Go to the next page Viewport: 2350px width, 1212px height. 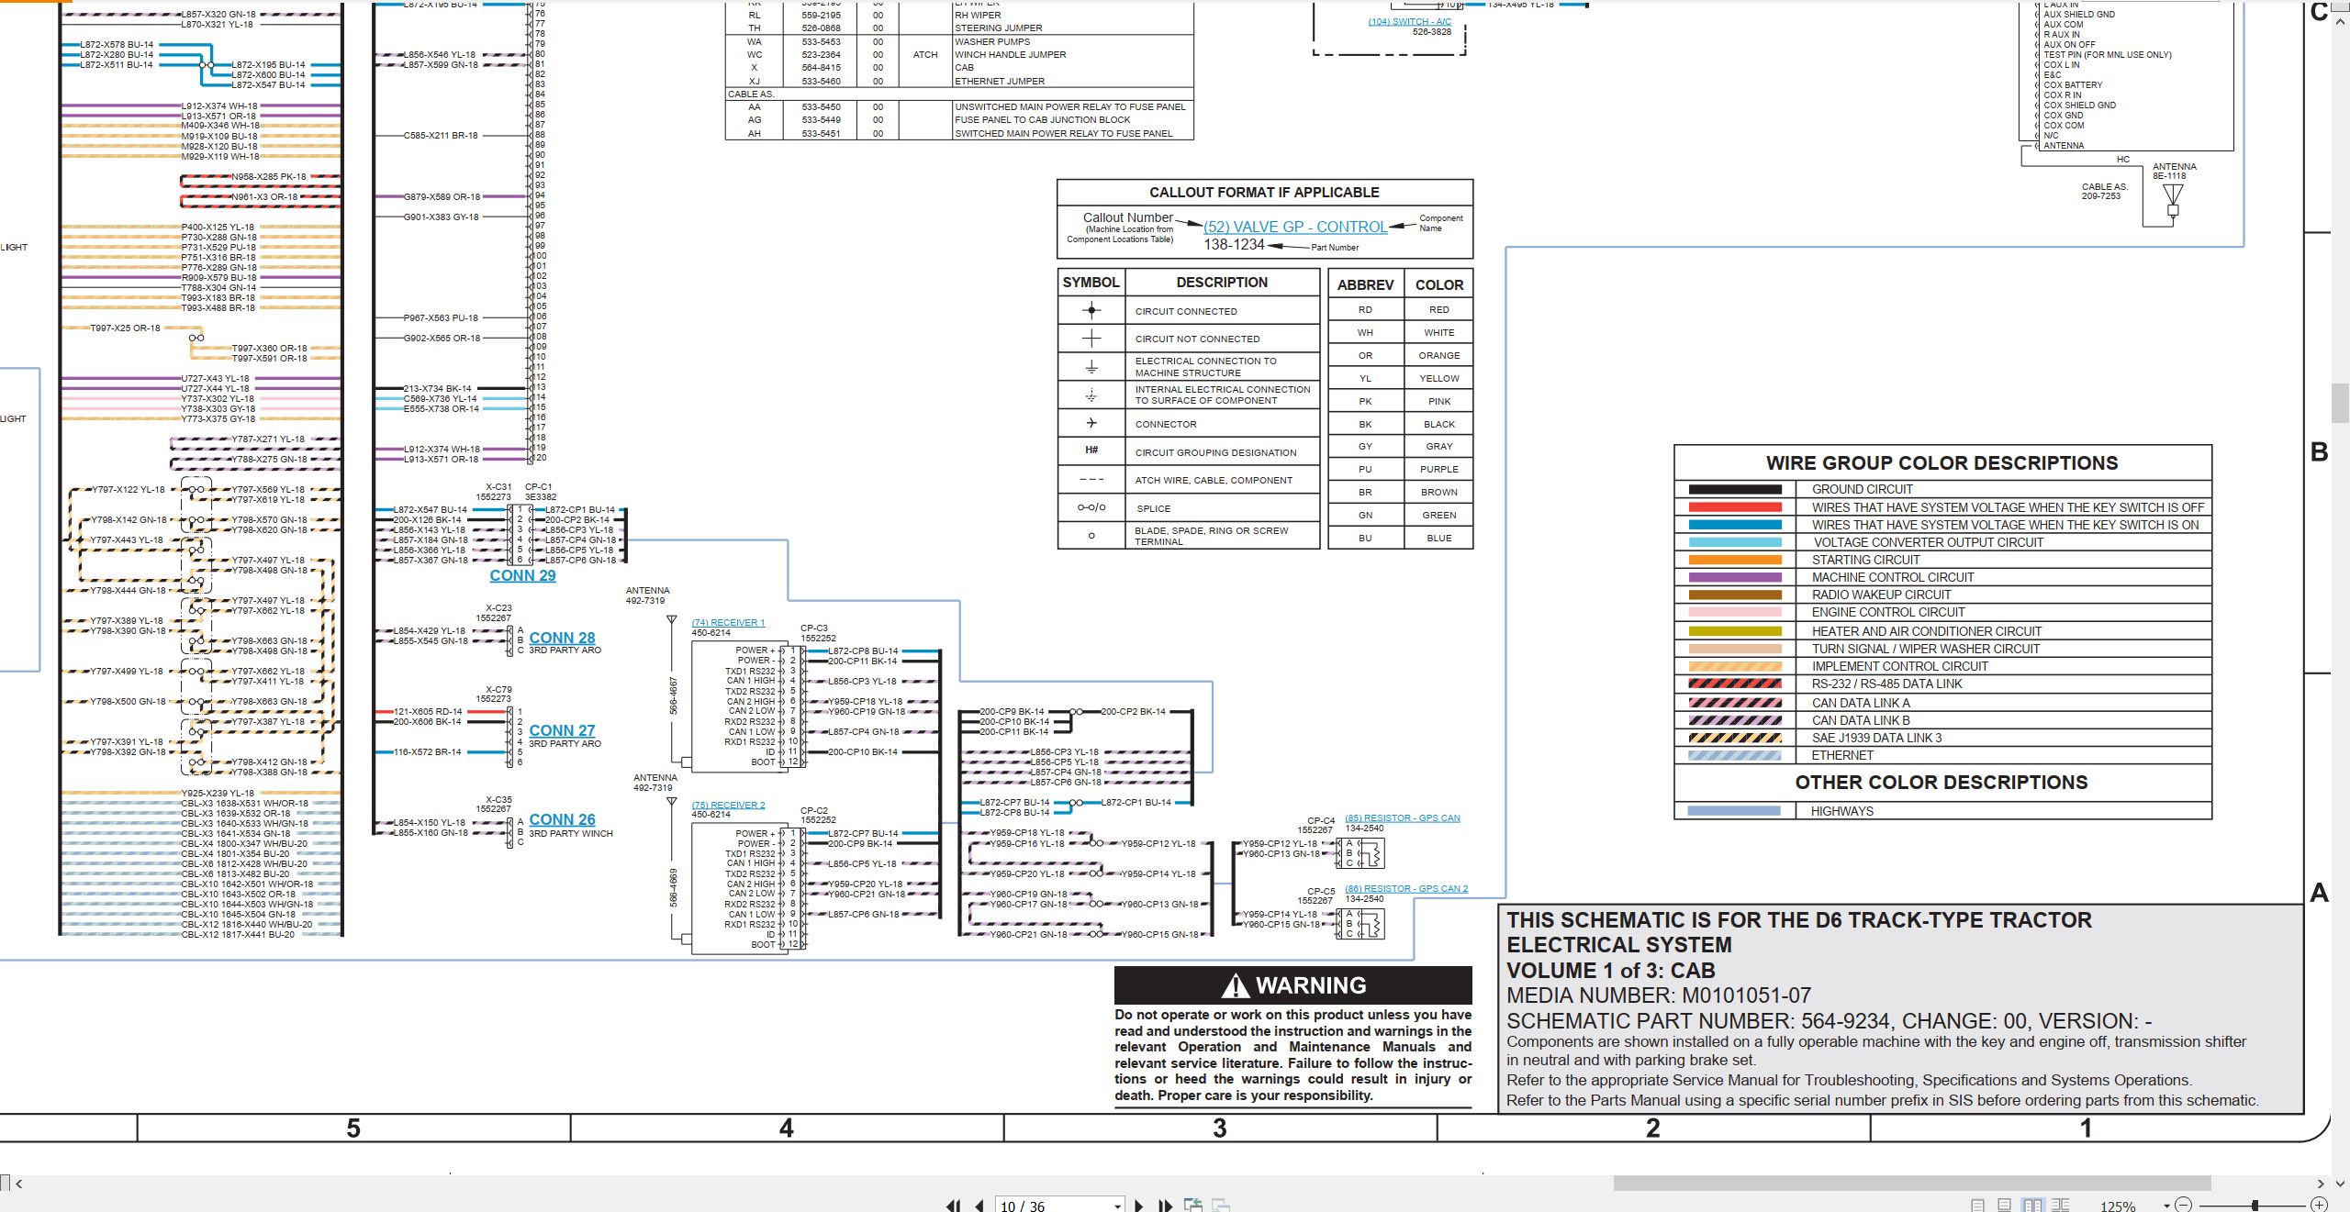pos(1138,1206)
